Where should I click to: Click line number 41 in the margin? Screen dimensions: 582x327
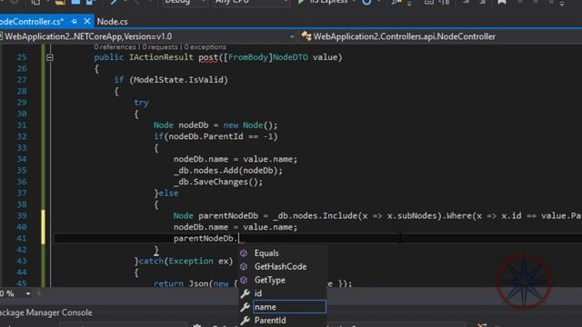[x=22, y=238]
